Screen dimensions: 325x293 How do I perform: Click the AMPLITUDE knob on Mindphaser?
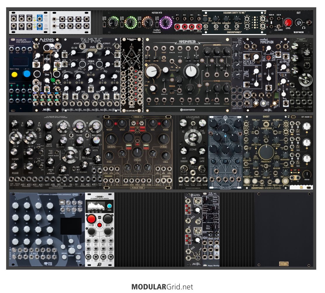click(227, 51)
